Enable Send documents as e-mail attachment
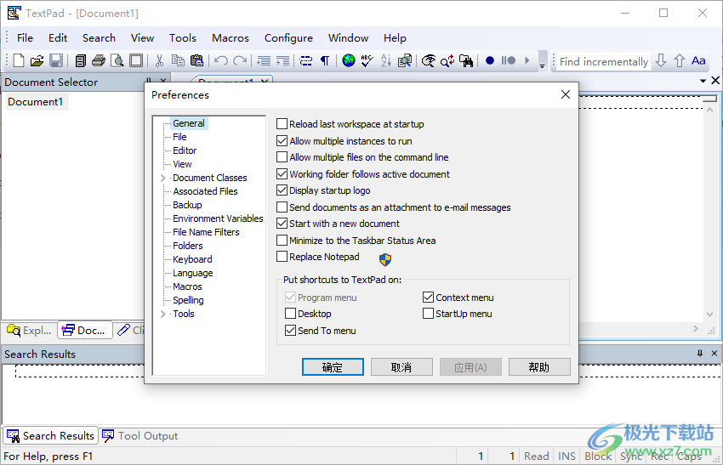 282,207
